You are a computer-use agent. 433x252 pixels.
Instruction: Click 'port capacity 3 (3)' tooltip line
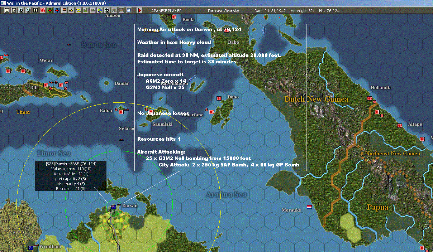click(71, 179)
